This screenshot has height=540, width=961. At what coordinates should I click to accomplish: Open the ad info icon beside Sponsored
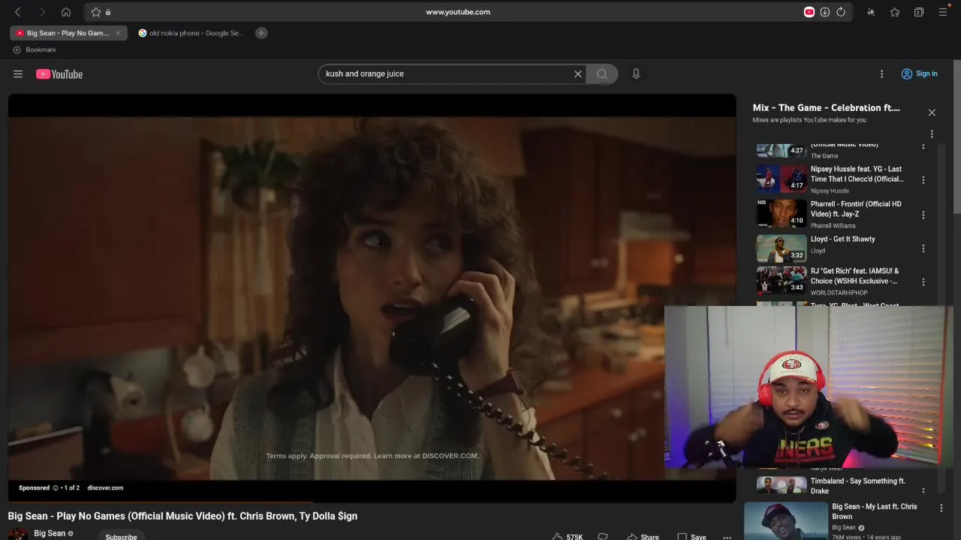tap(55, 487)
